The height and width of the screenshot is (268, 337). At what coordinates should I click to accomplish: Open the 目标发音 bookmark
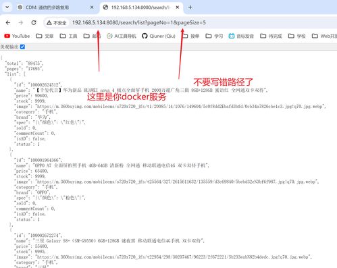click(241, 36)
